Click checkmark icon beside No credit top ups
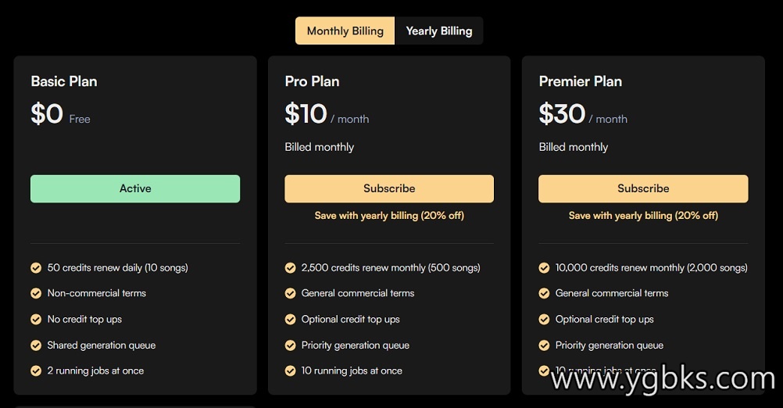This screenshot has height=408, width=783. (x=36, y=320)
